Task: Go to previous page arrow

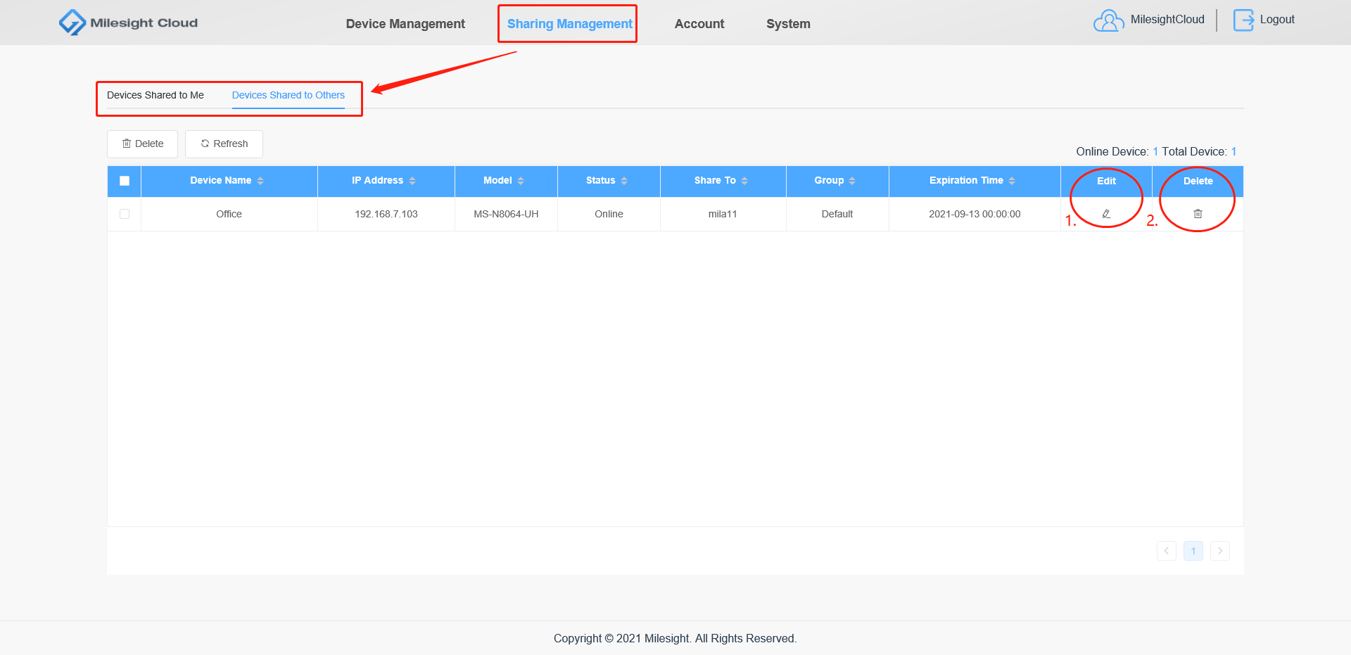Action: coord(1166,551)
